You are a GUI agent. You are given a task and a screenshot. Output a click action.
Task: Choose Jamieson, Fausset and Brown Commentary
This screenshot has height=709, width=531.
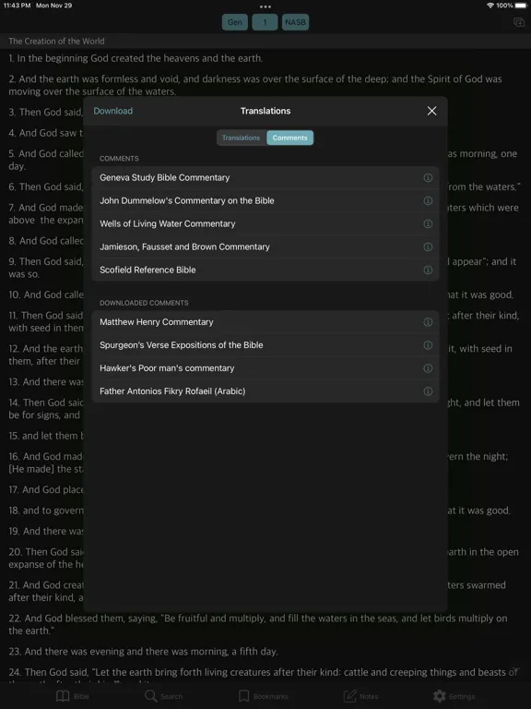[265, 246]
